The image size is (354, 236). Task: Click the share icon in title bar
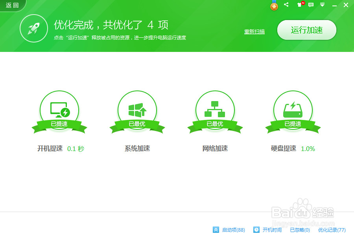tap(286, 4)
